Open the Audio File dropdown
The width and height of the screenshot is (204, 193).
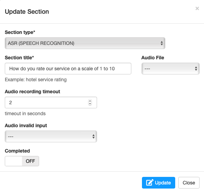[170, 69]
